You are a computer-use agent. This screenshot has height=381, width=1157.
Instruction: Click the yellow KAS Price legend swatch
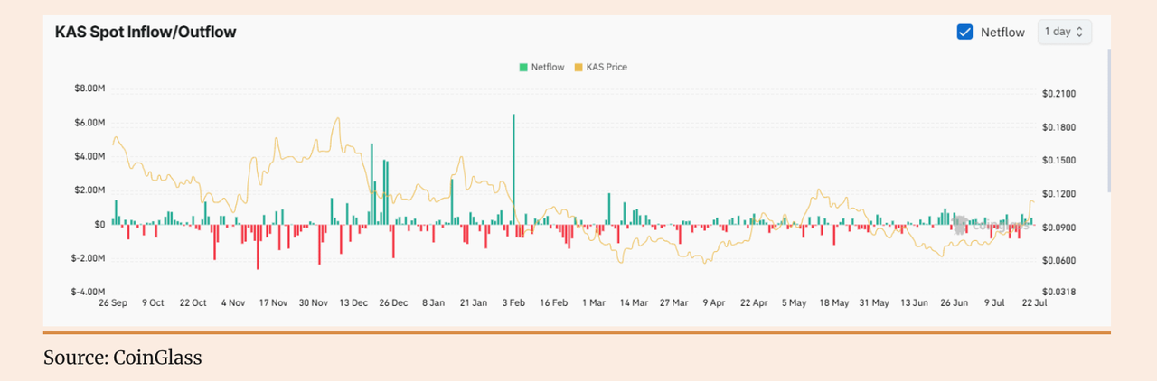(578, 67)
